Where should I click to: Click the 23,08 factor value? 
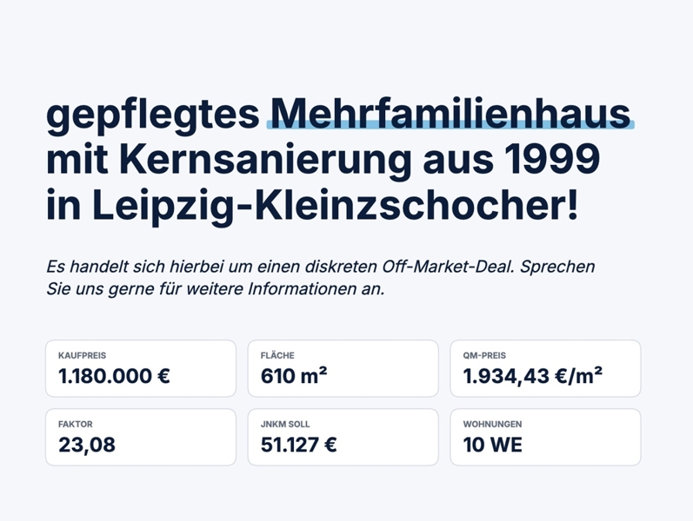click(87, 445)
